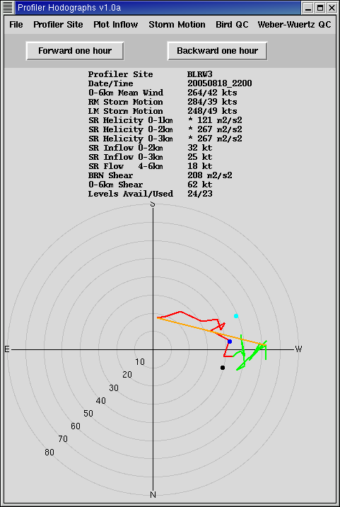Click the 248/49 kts LM storm motion value
Screen dimensions: 340x507
[x=212, y=111]
